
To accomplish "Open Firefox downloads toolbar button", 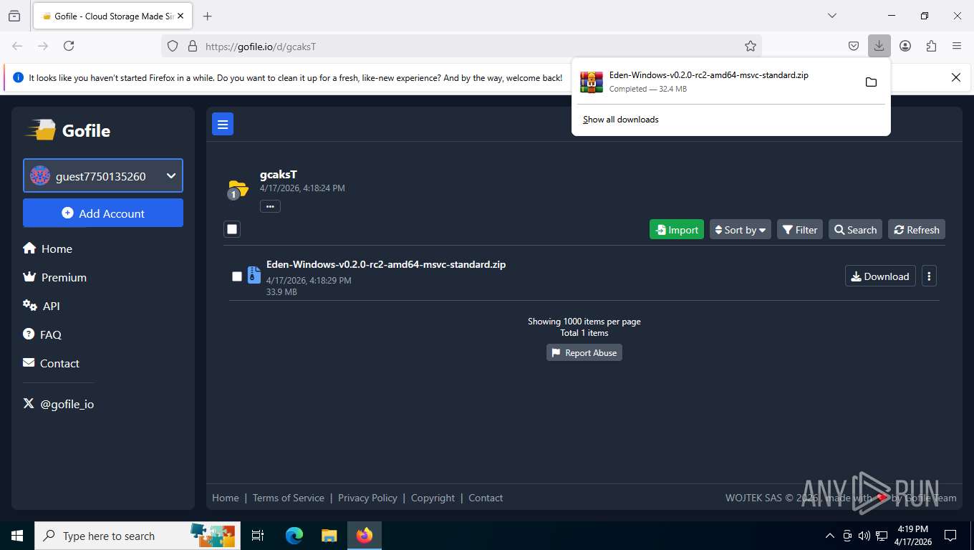I will point(879,46).
